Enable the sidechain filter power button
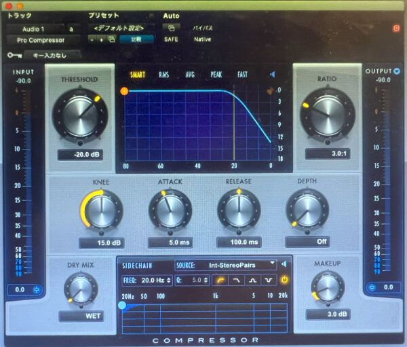Screen dimensions: 407x347 (285, 280)
